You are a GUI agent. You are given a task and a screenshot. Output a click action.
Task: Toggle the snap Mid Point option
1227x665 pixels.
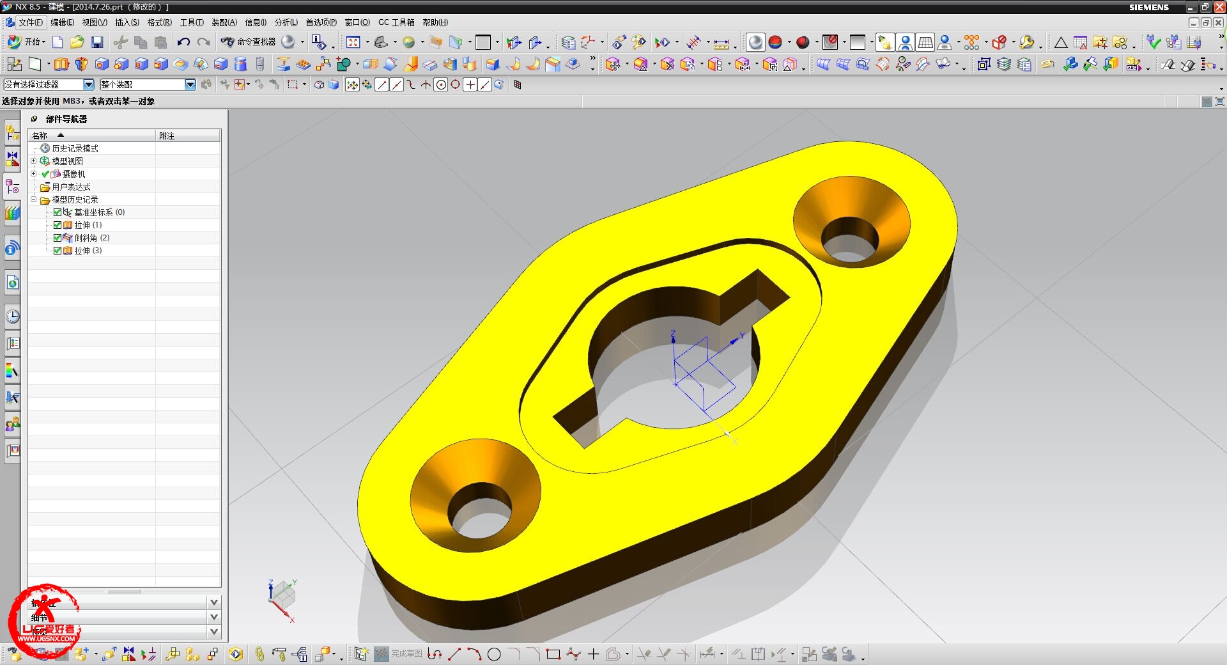pos(396,84)
